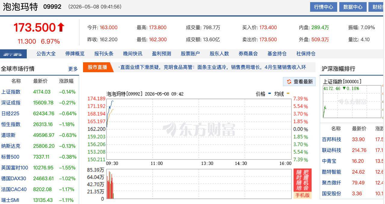Click the 股市直播 label
This screenshot has height=204, width=385.
[x=97, y=67]
